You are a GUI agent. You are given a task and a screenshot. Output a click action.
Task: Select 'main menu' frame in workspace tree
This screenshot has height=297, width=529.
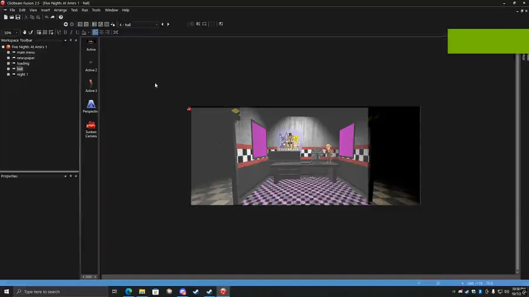(x=26, y=52)
